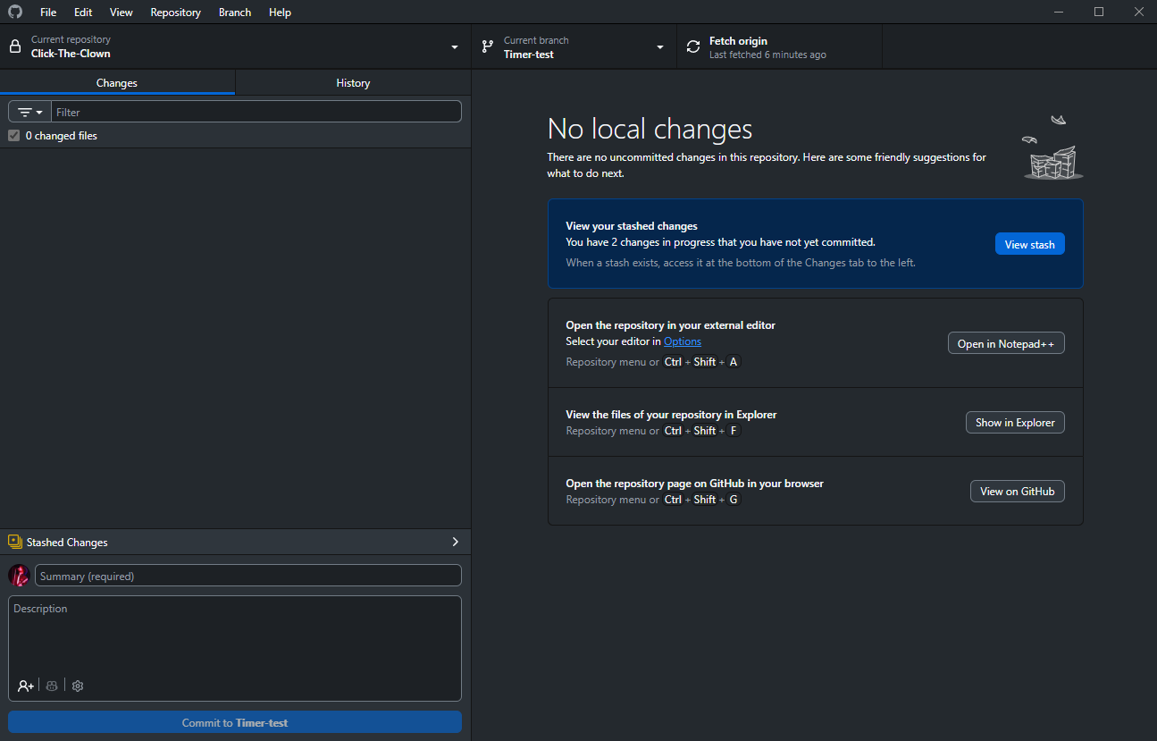Viewport: 1157px width, 741px height.
Task: Click 'Open the repository page on GitHub' text
Action: (x=694, y=484)
